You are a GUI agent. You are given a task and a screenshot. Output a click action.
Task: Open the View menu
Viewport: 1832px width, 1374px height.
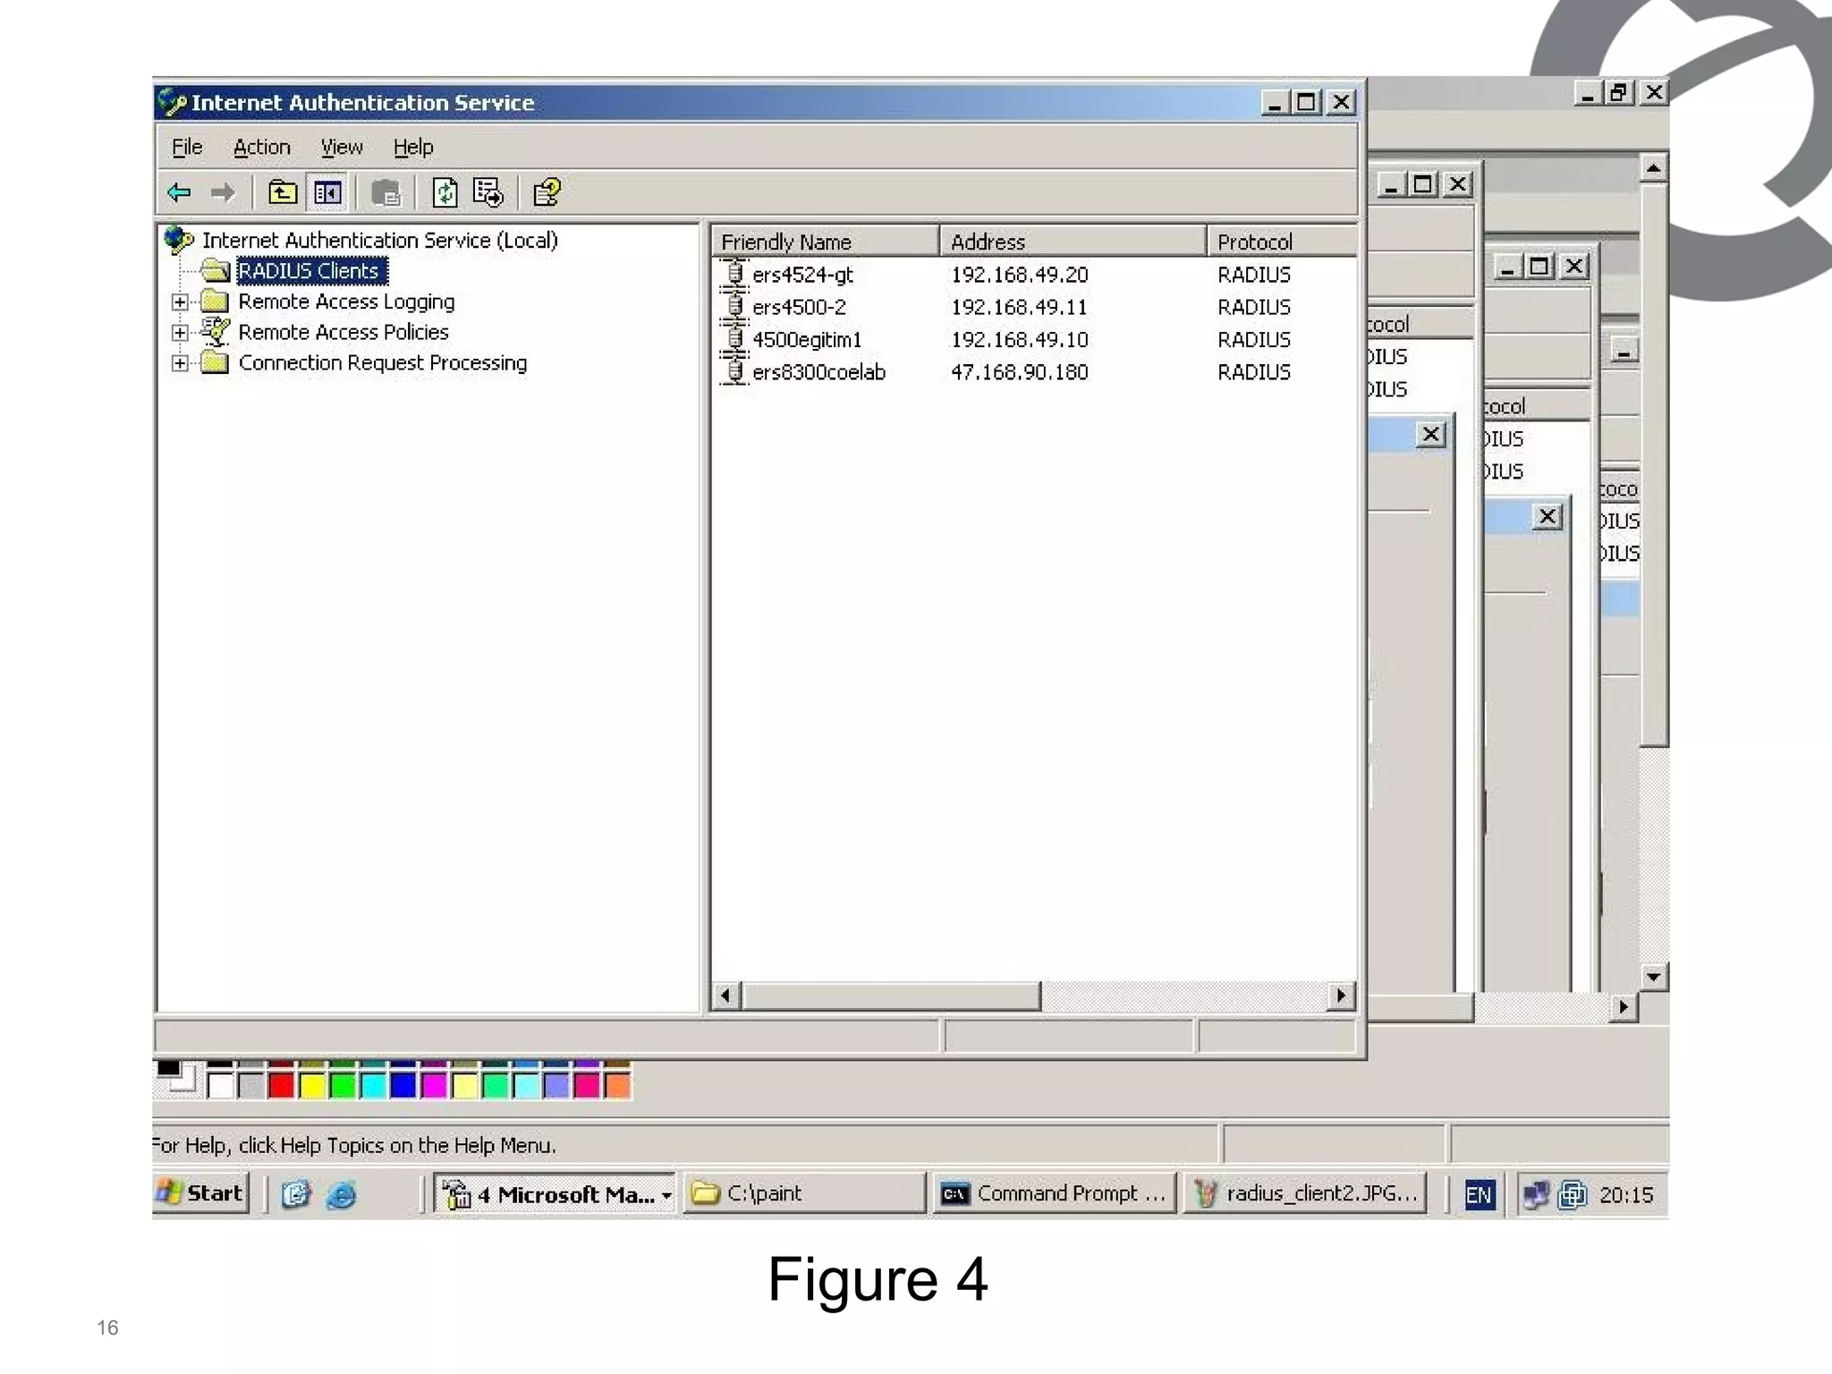click(341, 147)
